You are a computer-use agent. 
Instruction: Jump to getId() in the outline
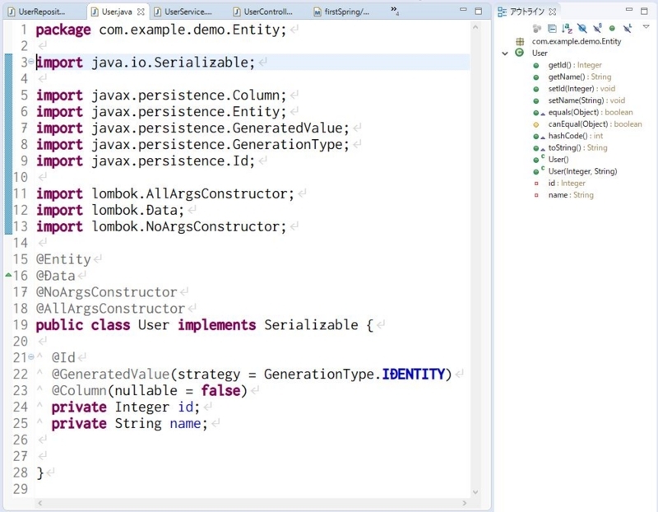click(x=574, y=65)
